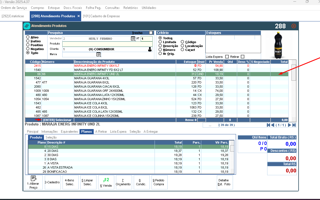Select Número criterion radio
Screen dimensions: 320x200
click(x=160, y=50)
